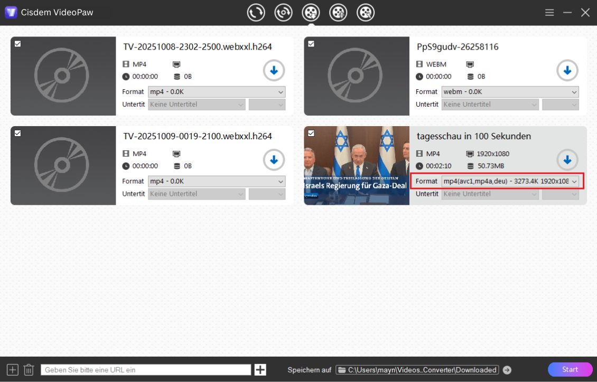Download TV-20251008-2302-2500.webxxl.h264 item
Screen dimensions: 597x382
point(274,70)
